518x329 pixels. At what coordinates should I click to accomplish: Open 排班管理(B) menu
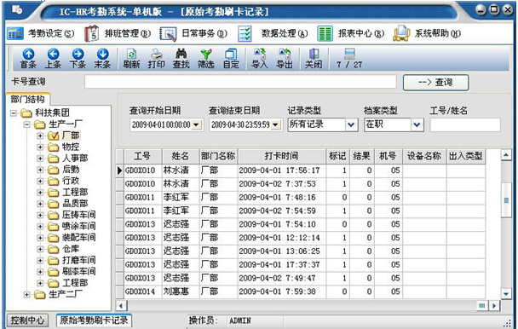[128, 33]
